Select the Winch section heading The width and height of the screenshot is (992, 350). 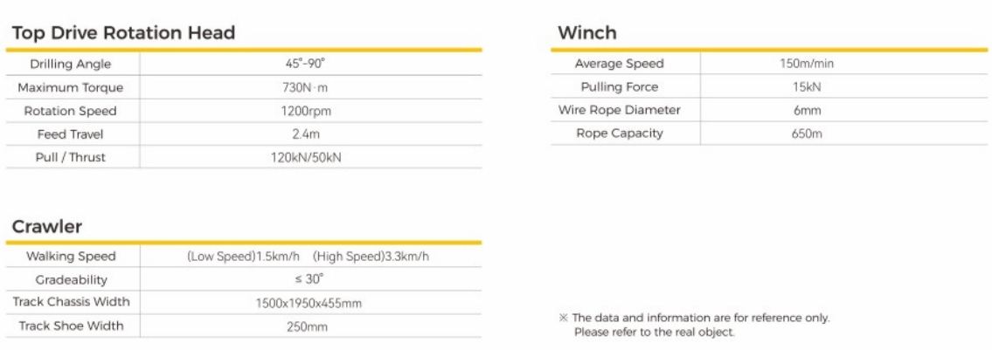(586, 33)
